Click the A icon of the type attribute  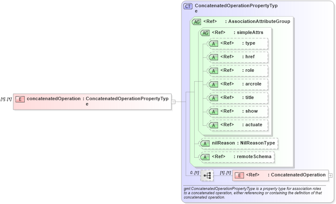(213, 44)
